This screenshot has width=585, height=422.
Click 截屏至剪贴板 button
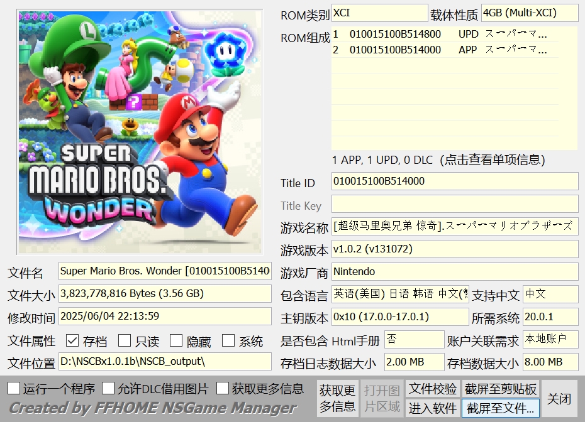500,389
